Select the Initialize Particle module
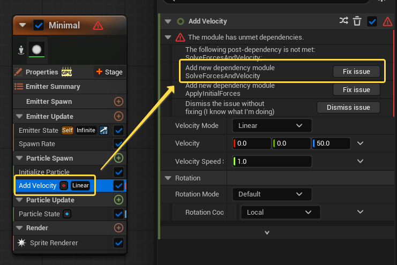The image size is (397, 265). pyautogui.click(x=44, y=172)
